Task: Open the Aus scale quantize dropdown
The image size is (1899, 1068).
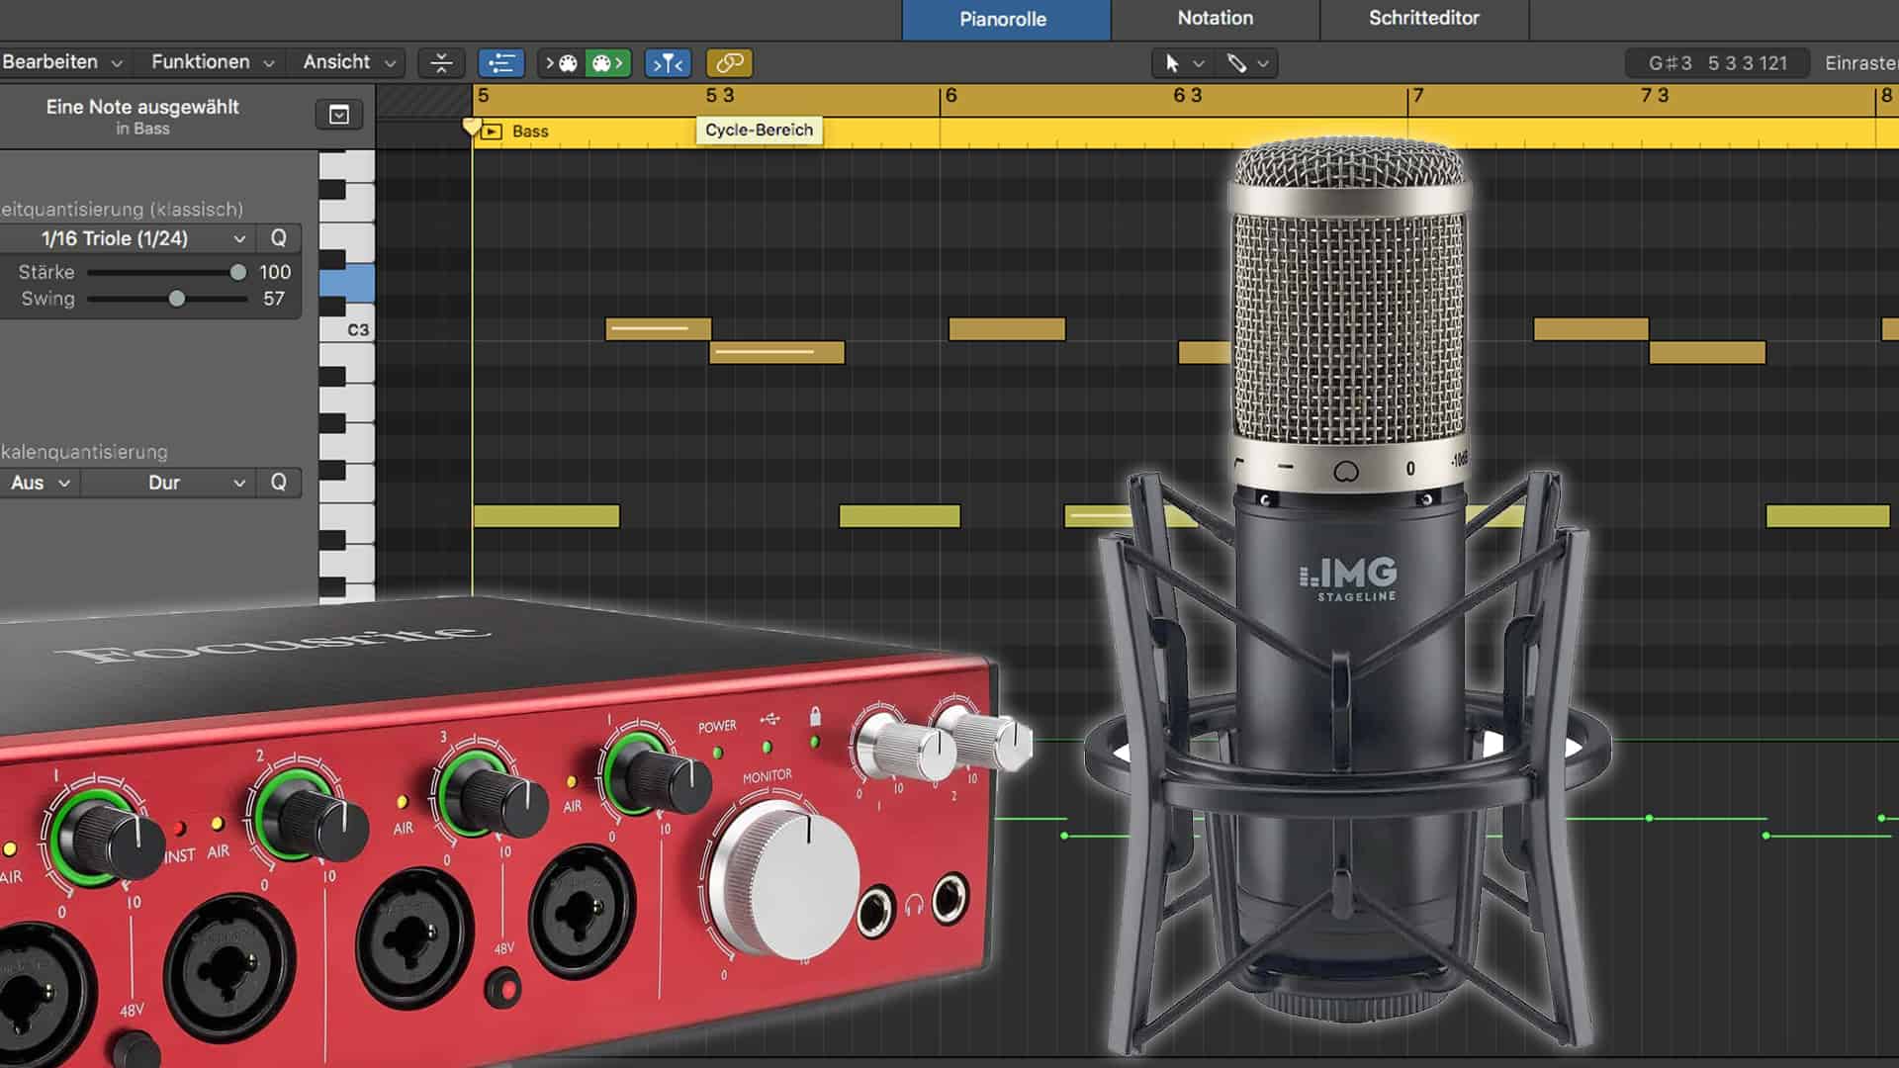Action: pos(39,483)
